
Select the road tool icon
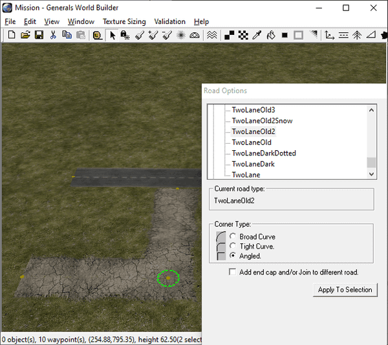[x=343, y=35]
